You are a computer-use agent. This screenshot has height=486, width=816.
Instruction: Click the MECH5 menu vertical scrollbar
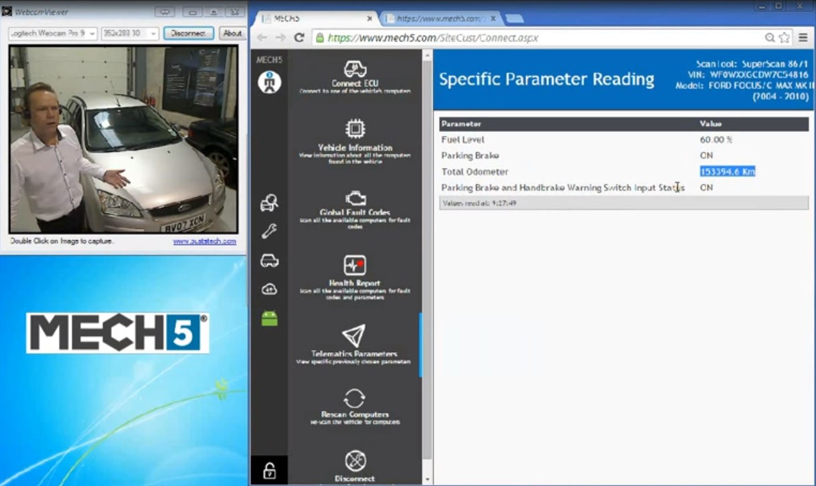[428, 261]
